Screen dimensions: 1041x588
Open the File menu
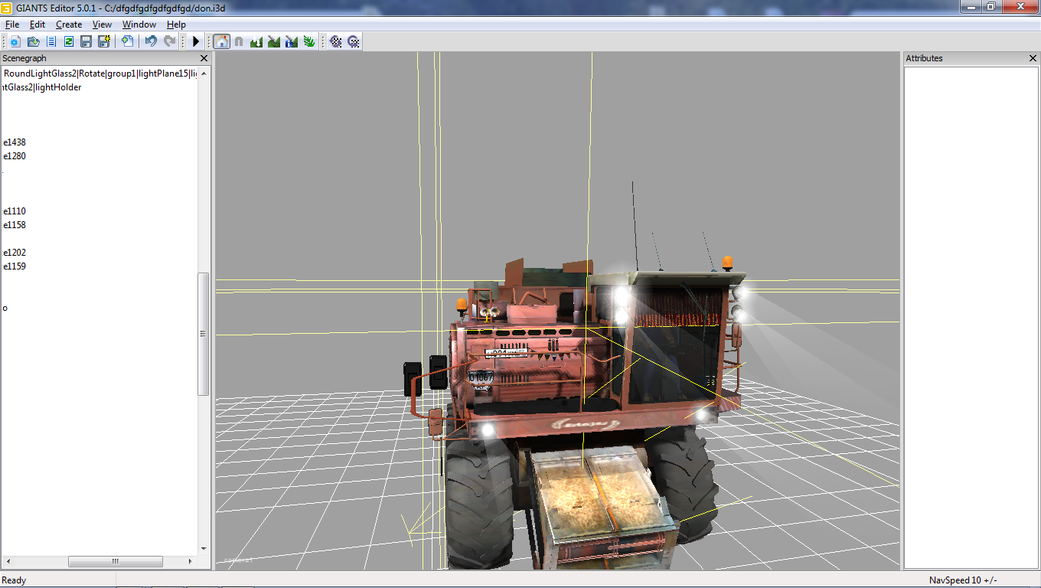[12, 24]
